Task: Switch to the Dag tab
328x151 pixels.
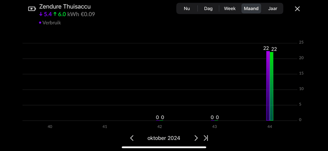Action: tap(208, 9)
